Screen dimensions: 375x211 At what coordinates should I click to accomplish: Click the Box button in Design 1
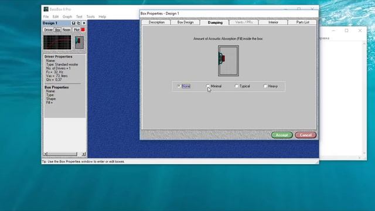57,30
